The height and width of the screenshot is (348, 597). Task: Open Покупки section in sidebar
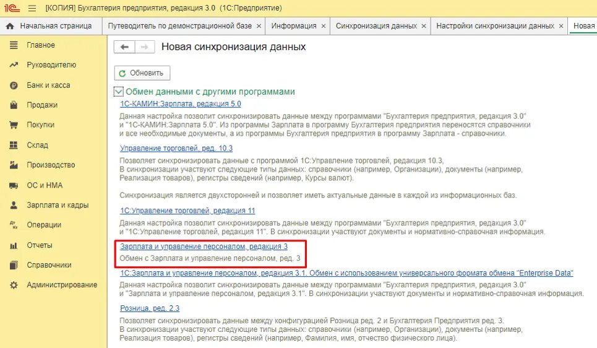(40, 124)
